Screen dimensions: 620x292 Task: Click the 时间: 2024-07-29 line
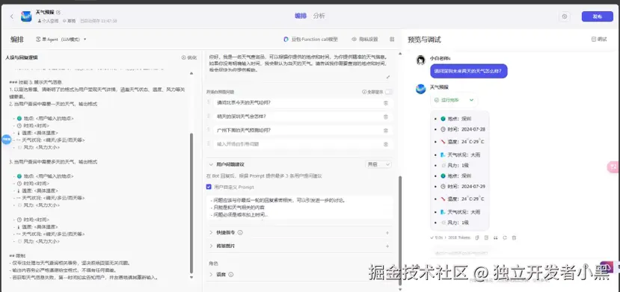pyautogui.click(x=463, y=186)
